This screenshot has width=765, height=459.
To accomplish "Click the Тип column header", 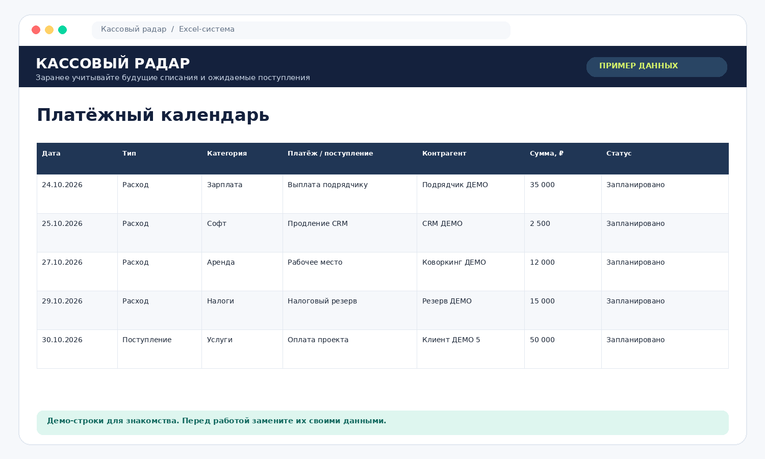I will [160, 159].
